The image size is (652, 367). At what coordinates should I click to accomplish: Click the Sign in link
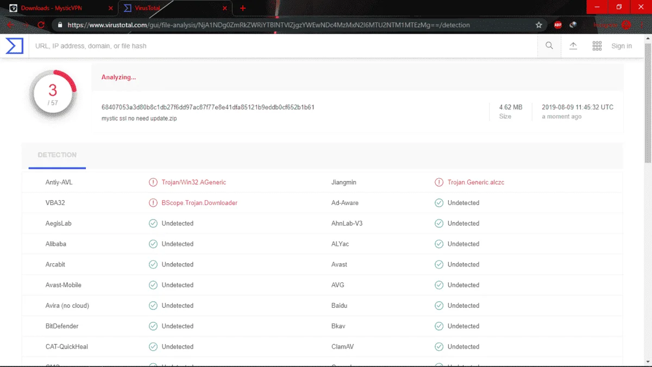click(622, 46)
